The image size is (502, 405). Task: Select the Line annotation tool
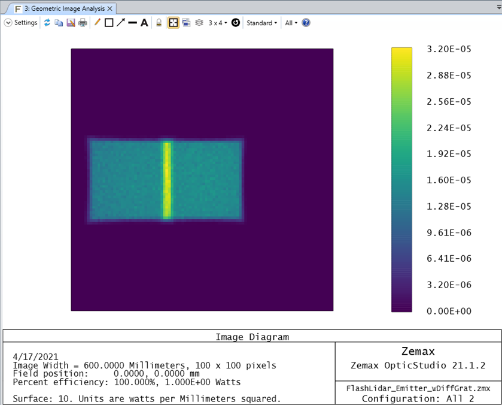[x=97, y=23]
